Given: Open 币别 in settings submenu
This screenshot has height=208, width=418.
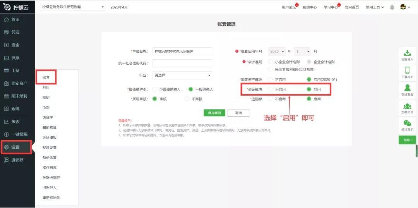Looking at the screenshot, I should tap(46, 107).
